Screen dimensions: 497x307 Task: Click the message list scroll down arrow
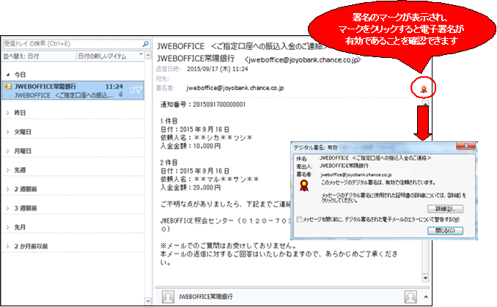(148, 300)
